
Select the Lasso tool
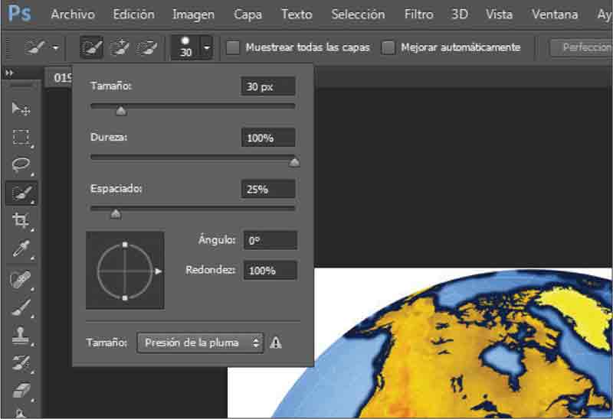pyautogui.click(x=21, y=165)
